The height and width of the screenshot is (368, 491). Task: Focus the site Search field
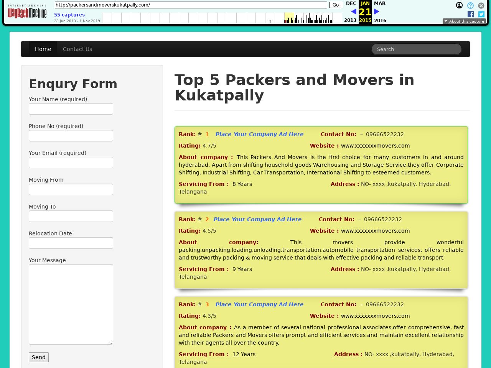pyautogui.click(x=416, y=49)
